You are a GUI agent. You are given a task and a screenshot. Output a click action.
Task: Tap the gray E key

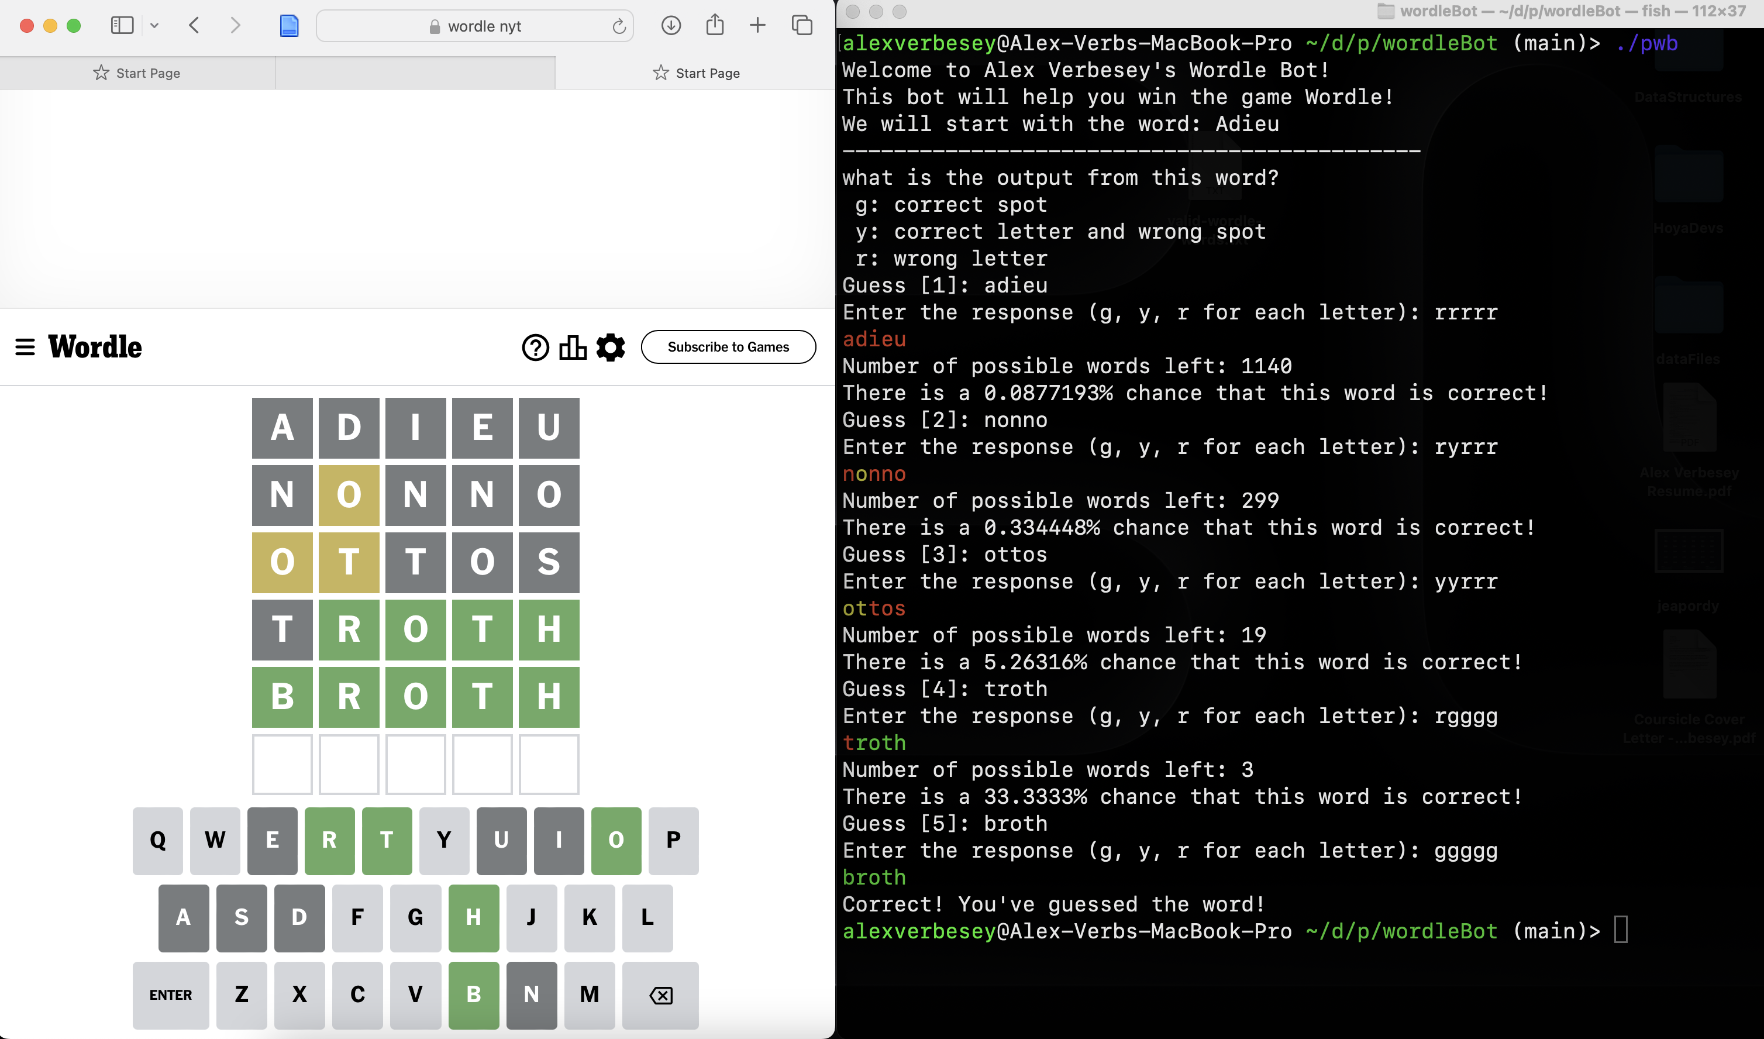tap(273, 840)
